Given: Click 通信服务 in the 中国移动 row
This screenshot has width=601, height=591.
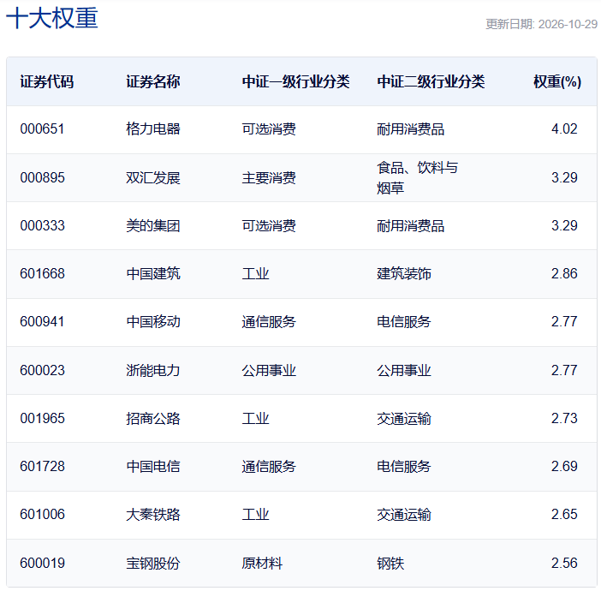Looking at the screenshot, I should pos(269,321).
